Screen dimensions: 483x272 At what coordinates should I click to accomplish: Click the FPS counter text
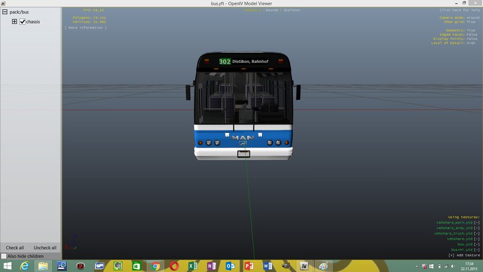(x=94, y=10)
